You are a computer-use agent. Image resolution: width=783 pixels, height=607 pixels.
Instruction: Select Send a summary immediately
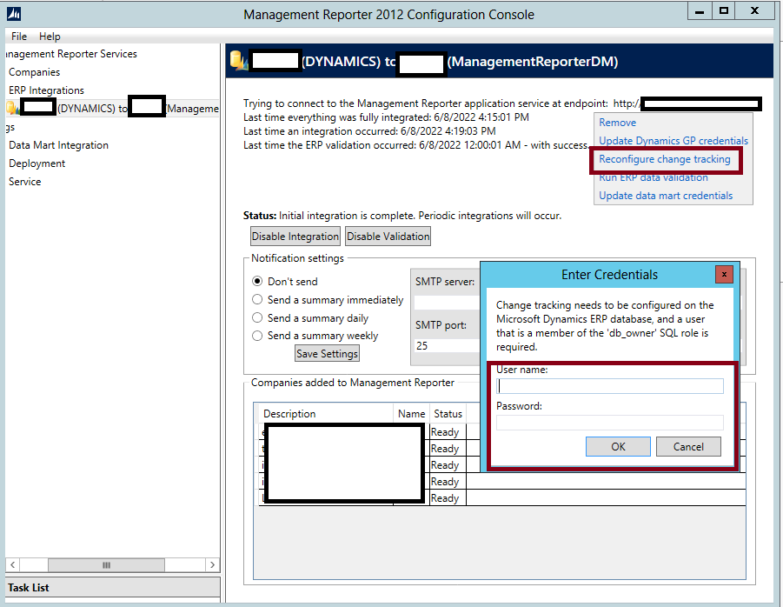(257, 300)
